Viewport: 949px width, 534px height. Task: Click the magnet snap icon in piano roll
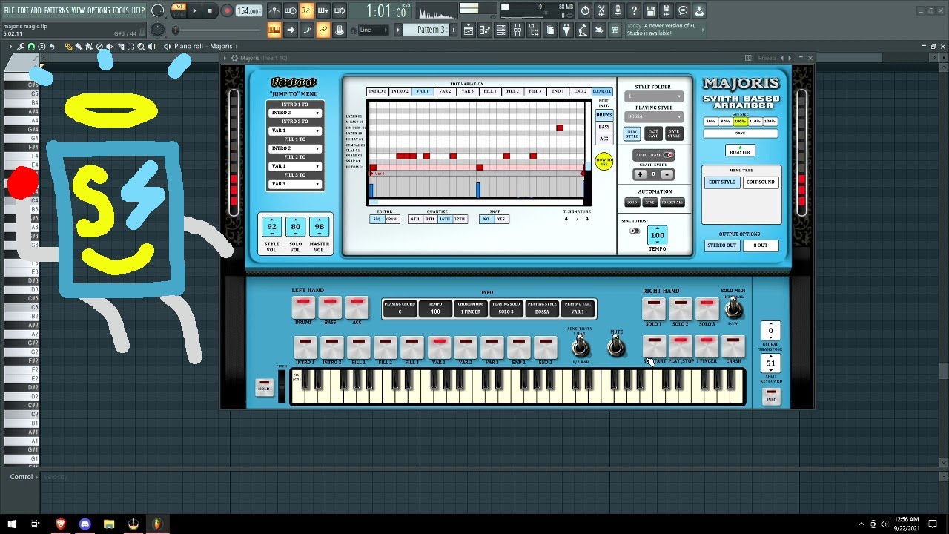[x=31, y=46]
